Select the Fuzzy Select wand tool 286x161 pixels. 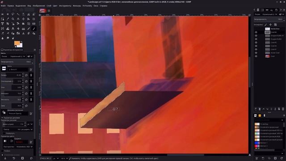[x=18, y=14]
